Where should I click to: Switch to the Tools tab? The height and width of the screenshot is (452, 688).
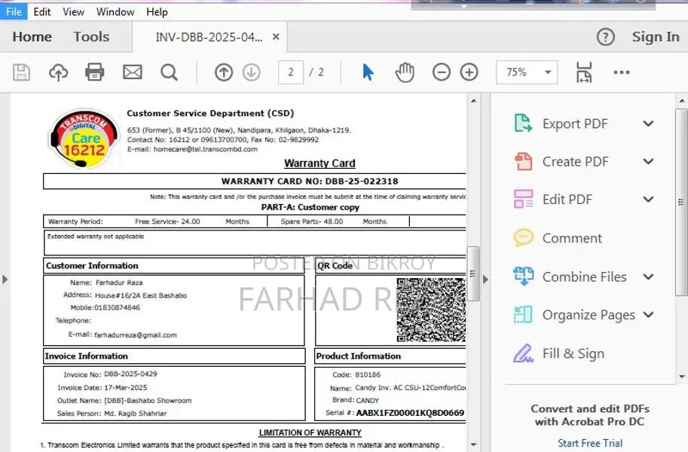[x=91, y=37]
